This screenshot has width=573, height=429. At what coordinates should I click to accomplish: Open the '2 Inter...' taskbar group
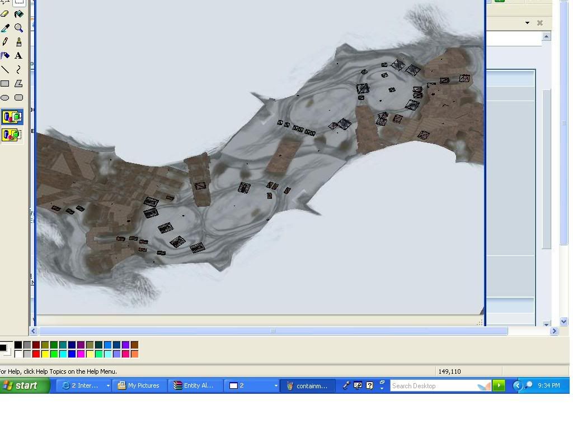tap(84, 385)
